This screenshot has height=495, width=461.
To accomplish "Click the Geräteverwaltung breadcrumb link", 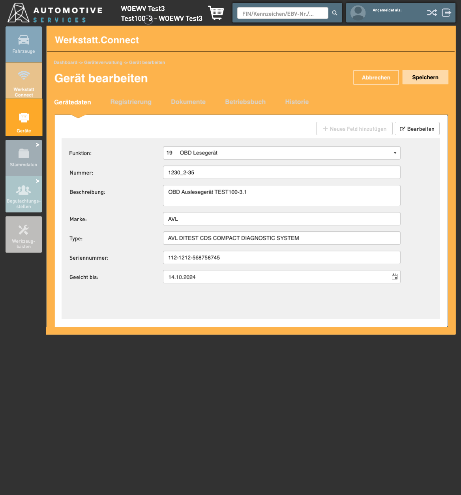I will click(x=103, y=63).
